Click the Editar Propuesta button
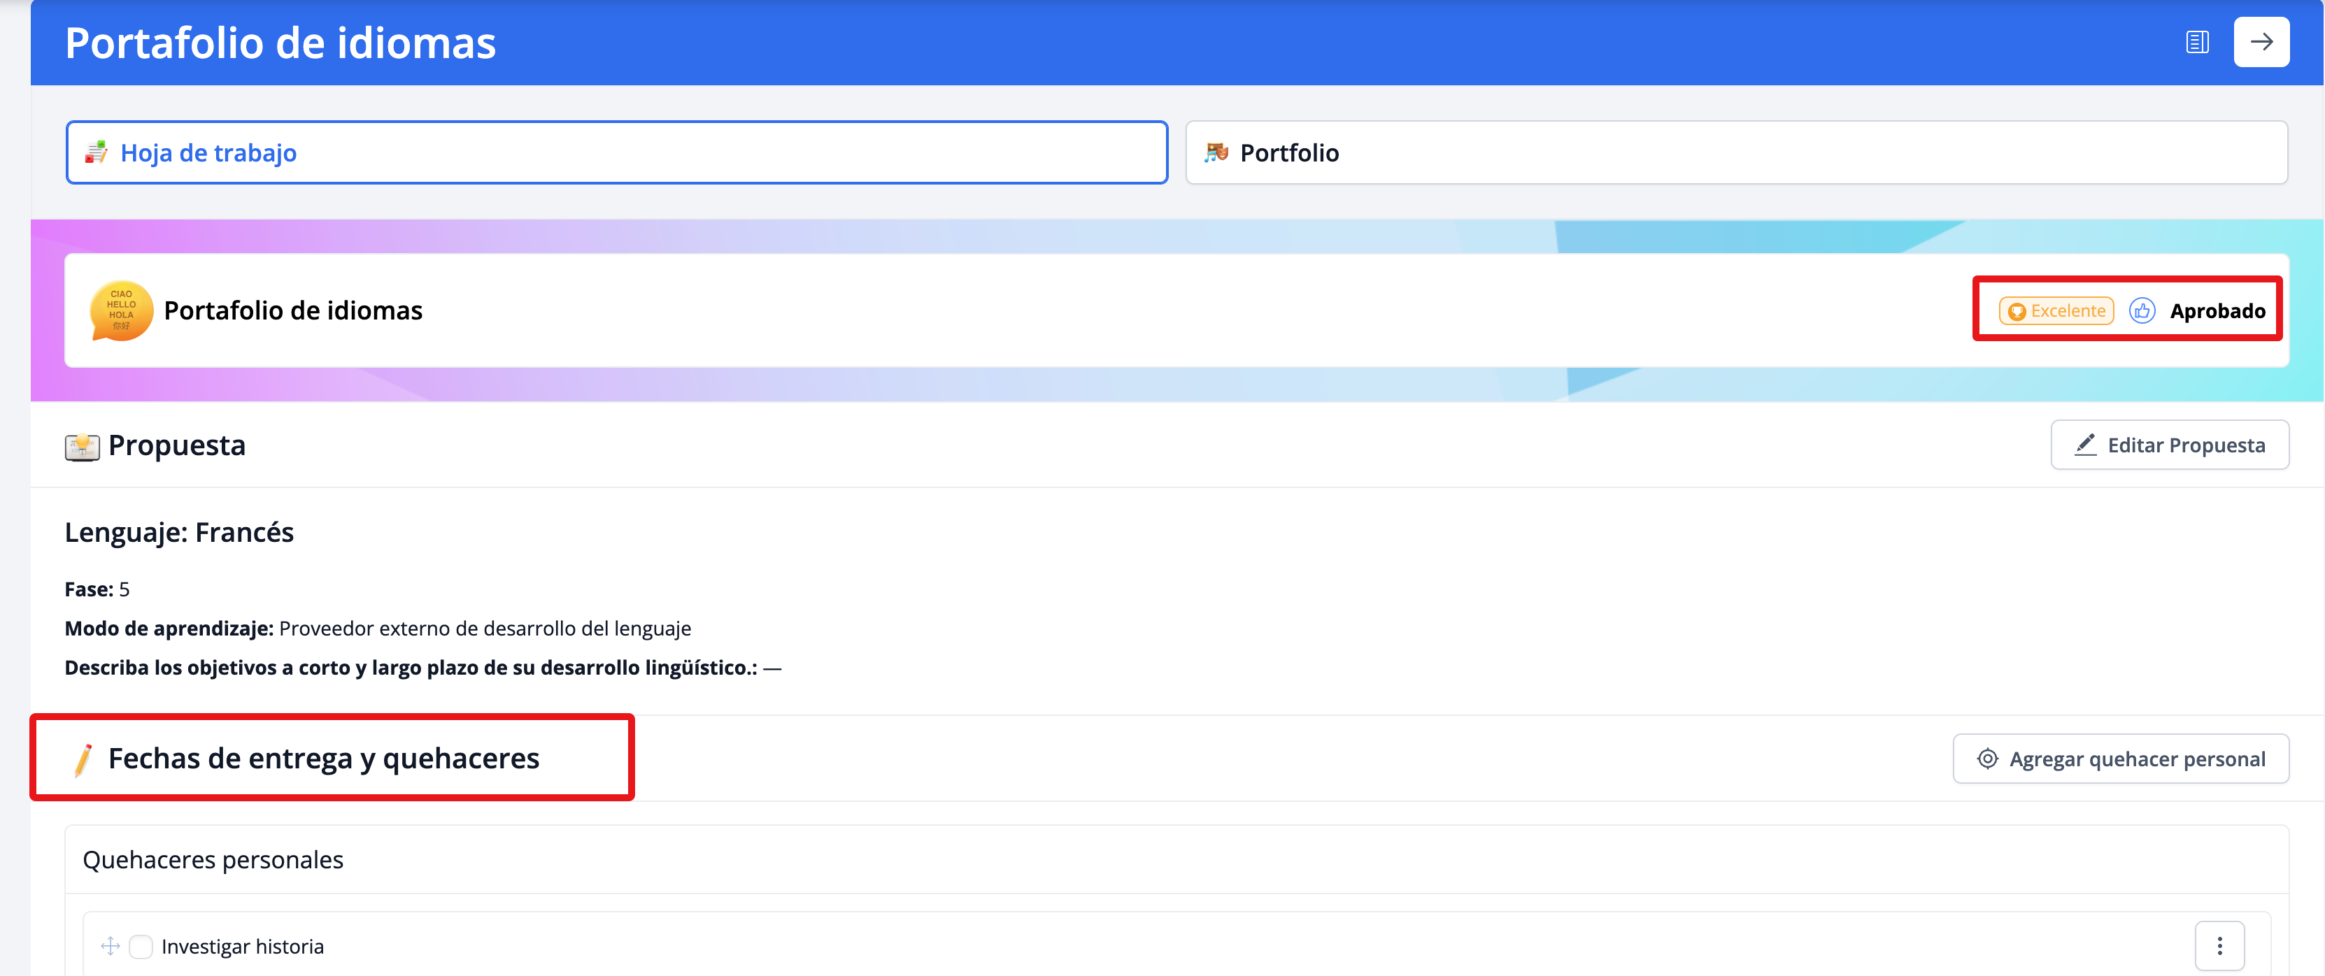This screenshot has width=2325, height=976. (2169, 445)
